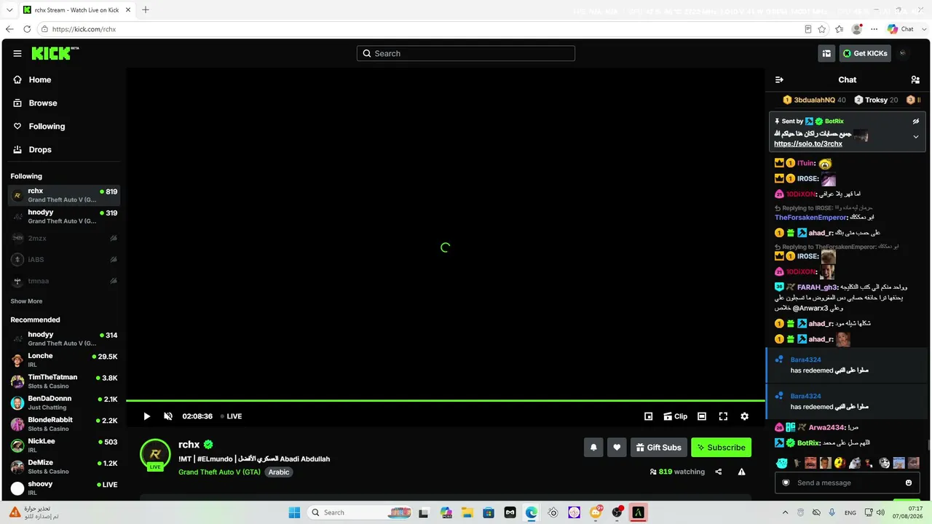932x524 pixels.
Task: Toggle notification bell for rchx
Action: coord(593,448)
